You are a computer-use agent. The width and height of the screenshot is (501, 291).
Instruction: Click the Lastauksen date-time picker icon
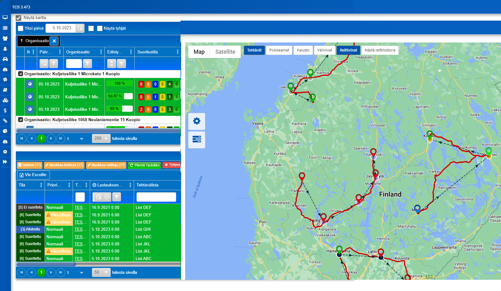point(102,197)
